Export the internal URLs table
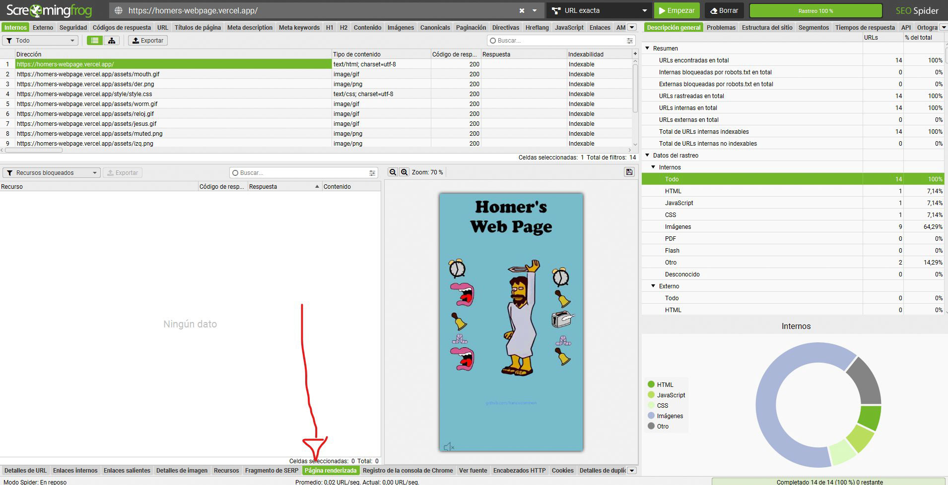The width and height of the screenshot is (948, 485). pyautogui.click(x=147, y=41)
